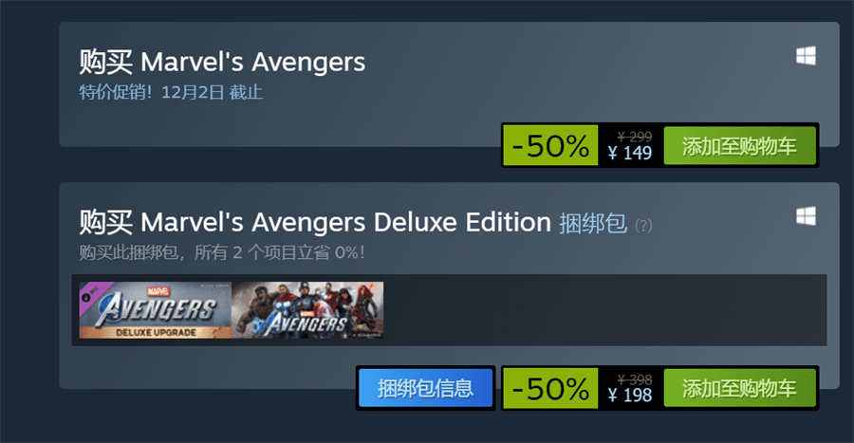Open the Avengers Deluxe Upgrade thumbnail

click(156, 310)
